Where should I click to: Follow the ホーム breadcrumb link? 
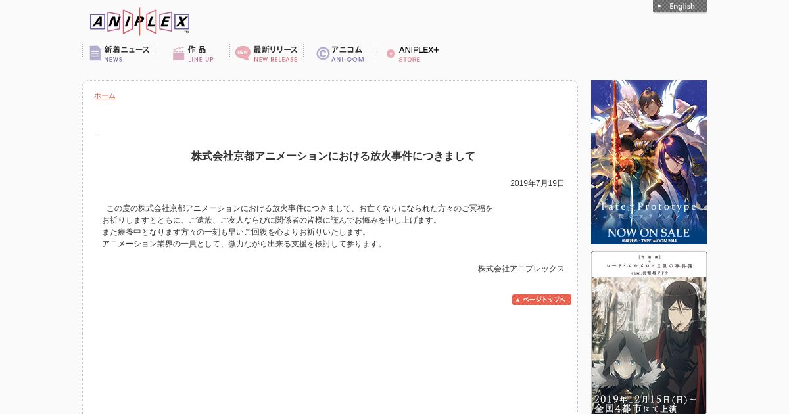tap(105, 96)
